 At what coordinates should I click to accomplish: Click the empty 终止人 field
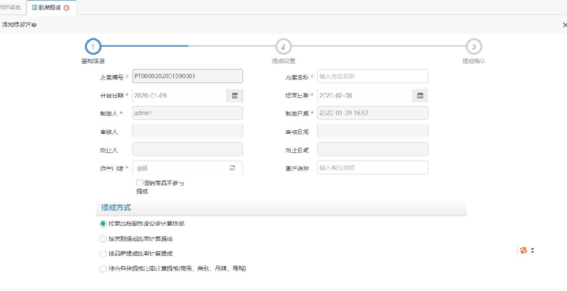(x=188, y=149)
